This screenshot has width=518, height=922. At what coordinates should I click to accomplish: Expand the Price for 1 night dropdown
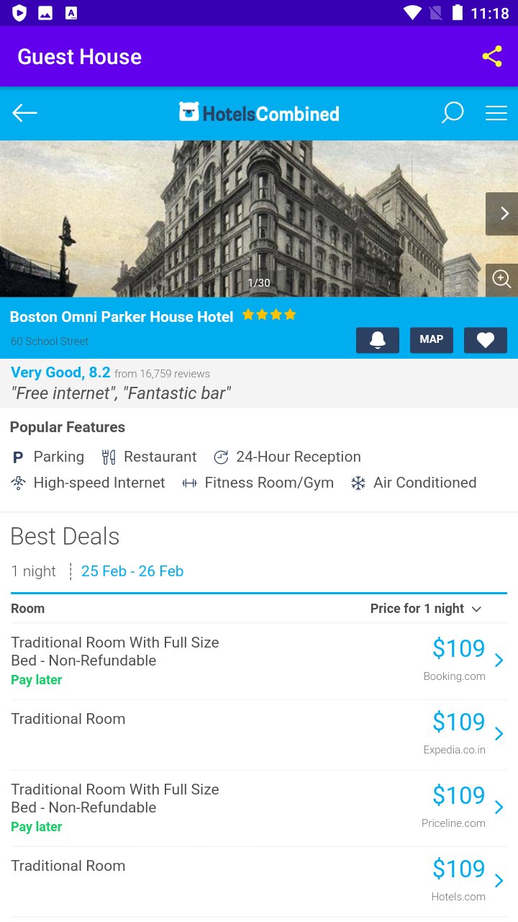click(x=426, y=609)
